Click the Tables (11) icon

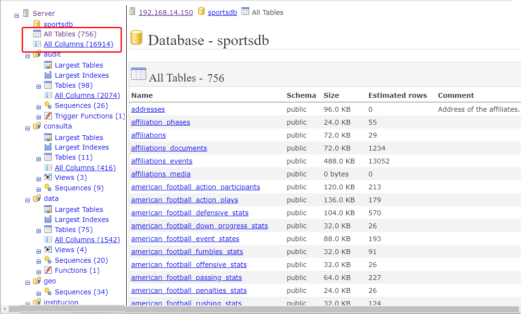pyautogui.click(x=48, y=157)
